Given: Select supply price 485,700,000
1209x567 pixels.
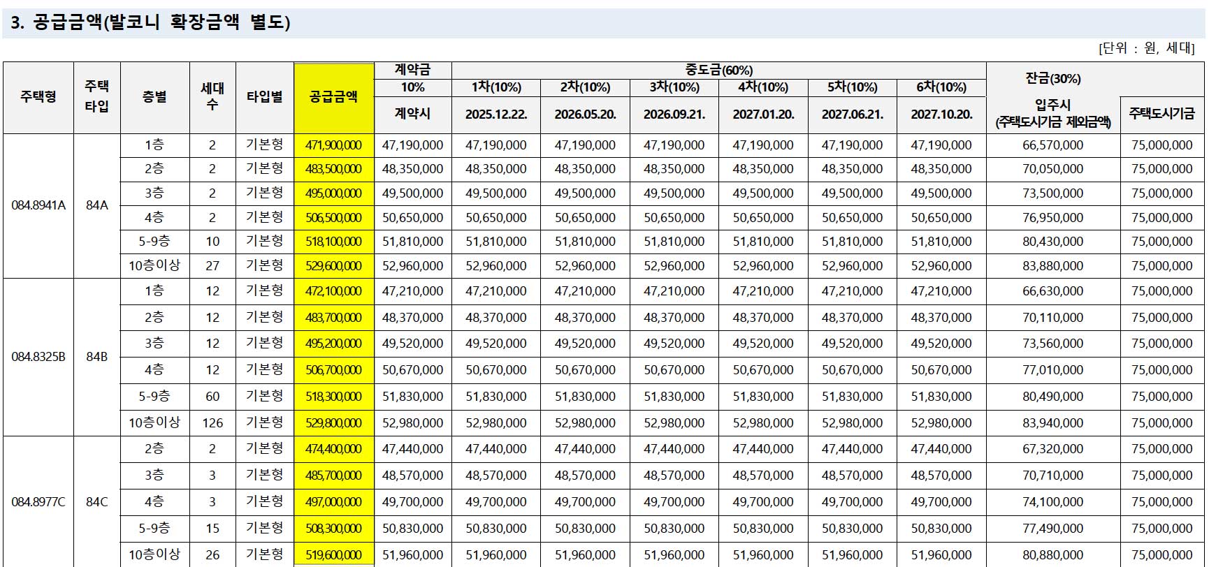Looking at the screenshot, I should (x=334, y=476).
